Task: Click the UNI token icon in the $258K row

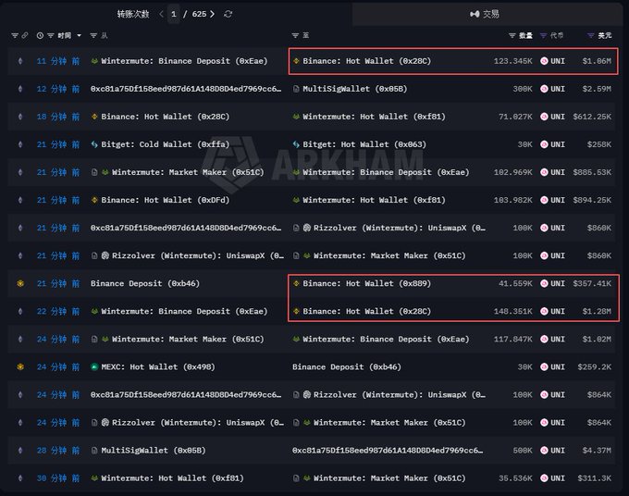Action: point(544,144)
